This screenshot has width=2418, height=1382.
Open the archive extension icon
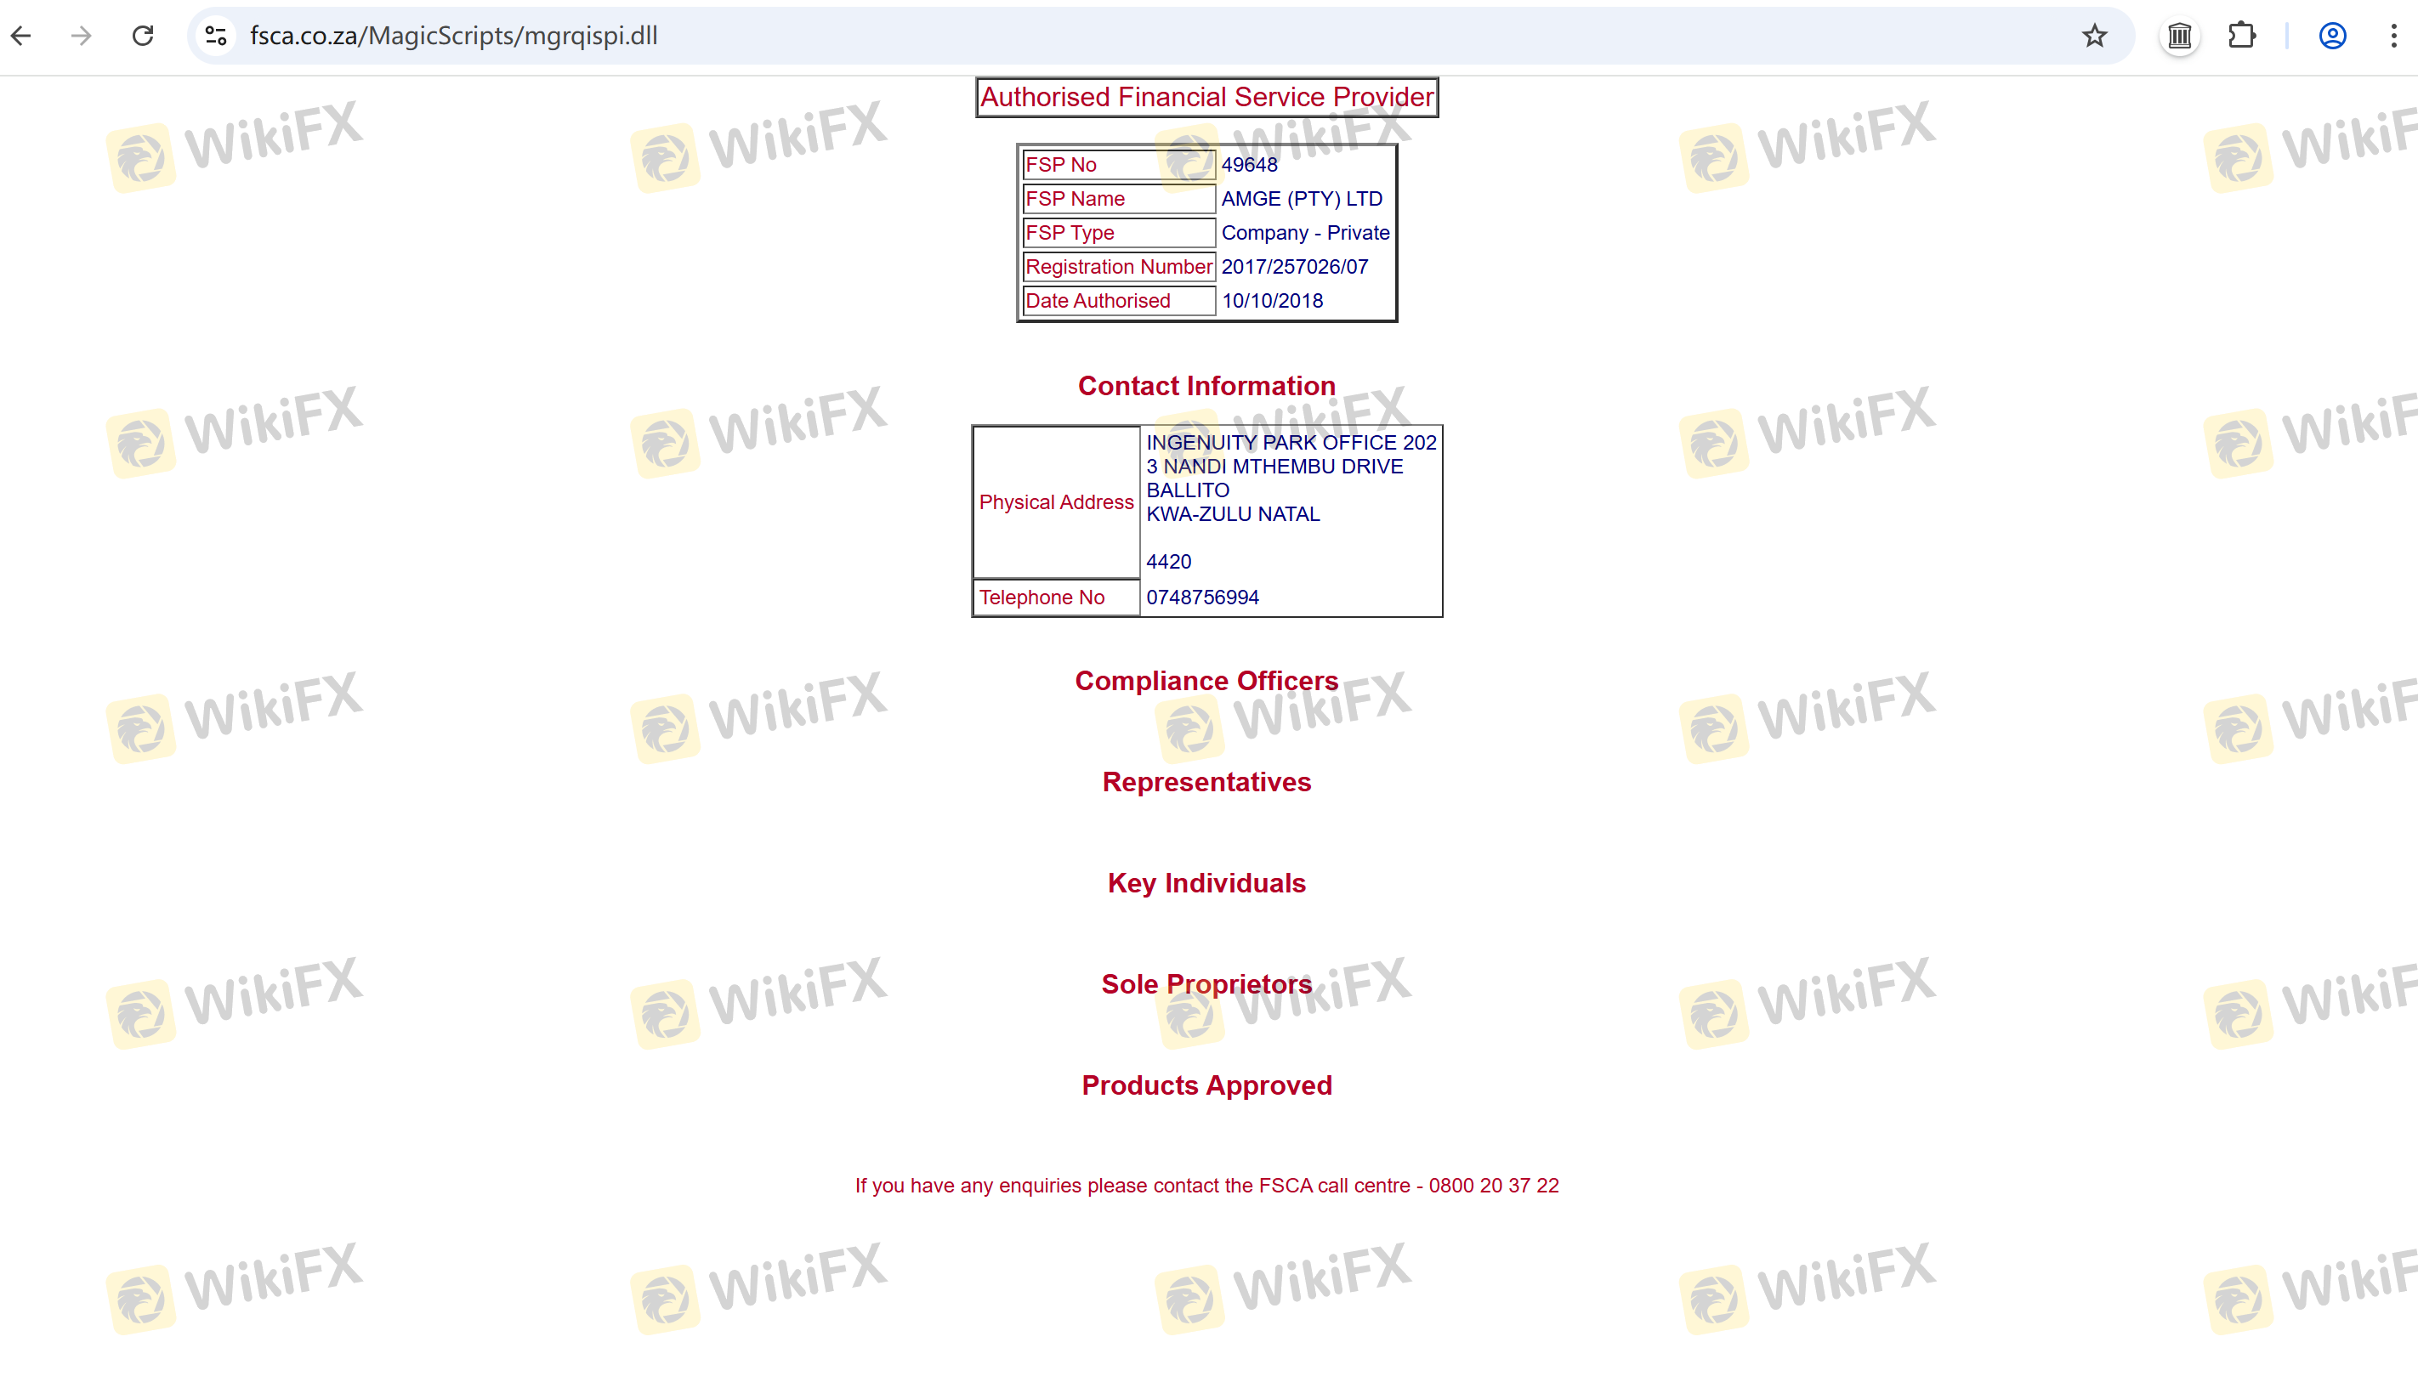(x=2179, y=36)
